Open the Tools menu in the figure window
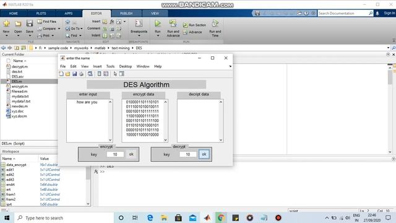 click(x=110, y=66)
